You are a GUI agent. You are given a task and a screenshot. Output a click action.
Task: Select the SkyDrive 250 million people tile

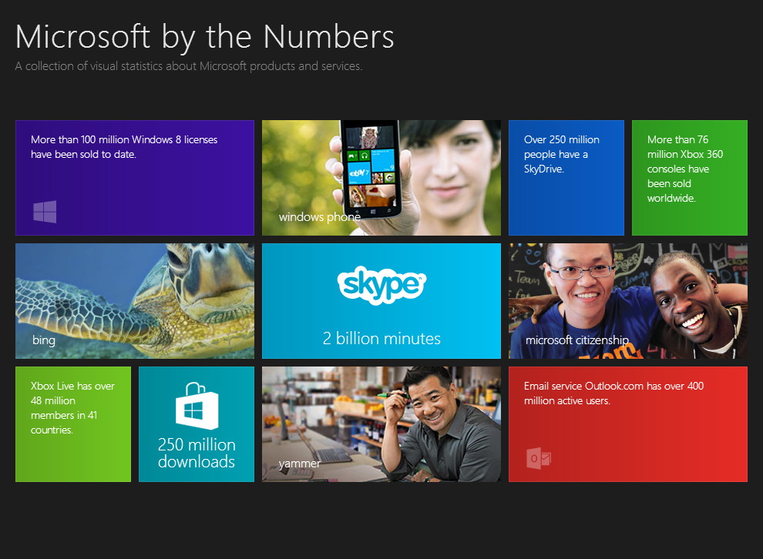pyautogui.click(x=566, y=178)
